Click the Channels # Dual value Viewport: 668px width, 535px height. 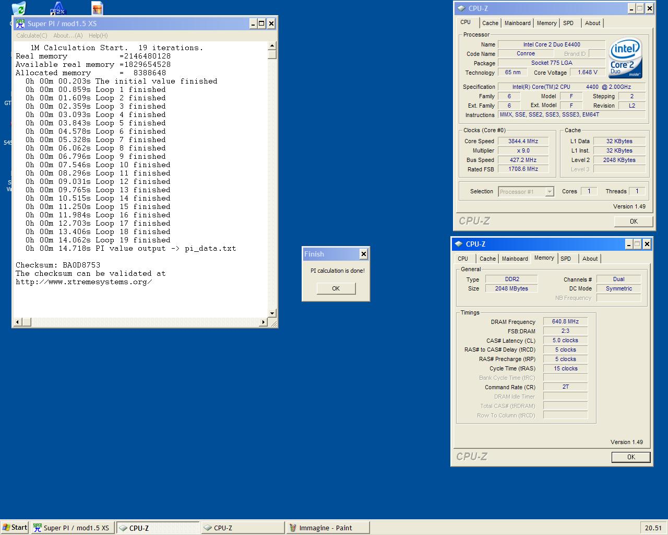[618, 279]
